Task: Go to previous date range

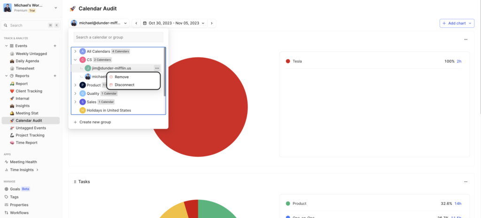Action: click(x=136, y=23)
